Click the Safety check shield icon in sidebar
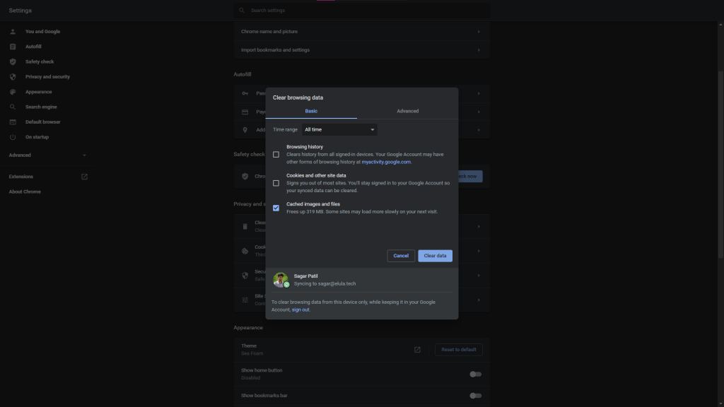724x407 pixels. [x=13, y=62]
